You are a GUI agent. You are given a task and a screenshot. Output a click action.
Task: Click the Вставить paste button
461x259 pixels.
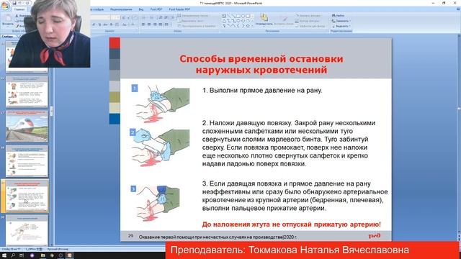pyautogui.click(x=8, y=20)
